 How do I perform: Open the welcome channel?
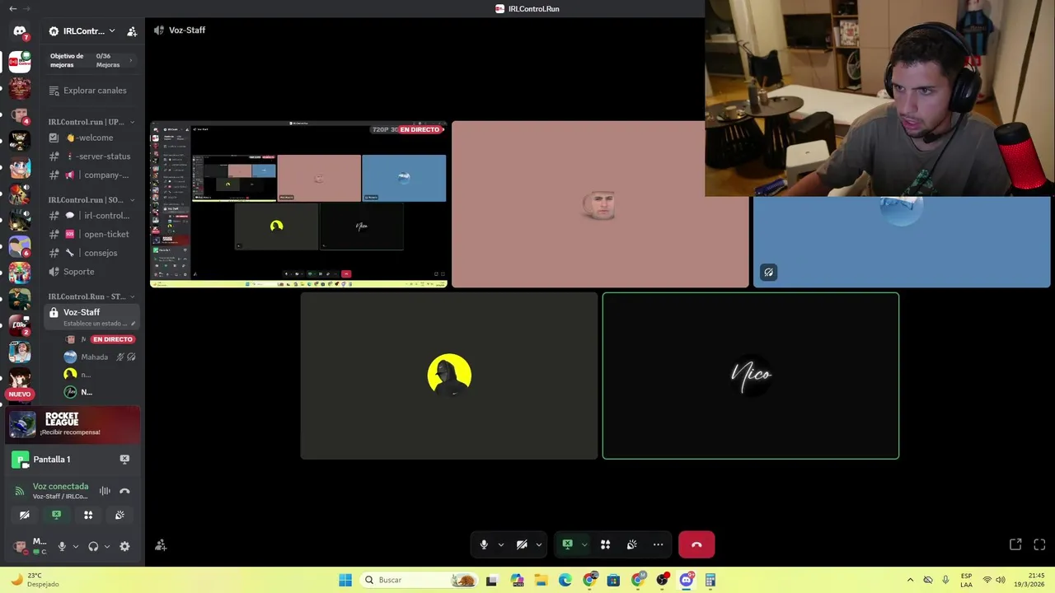pyautogui.click(x=91, y=138)
